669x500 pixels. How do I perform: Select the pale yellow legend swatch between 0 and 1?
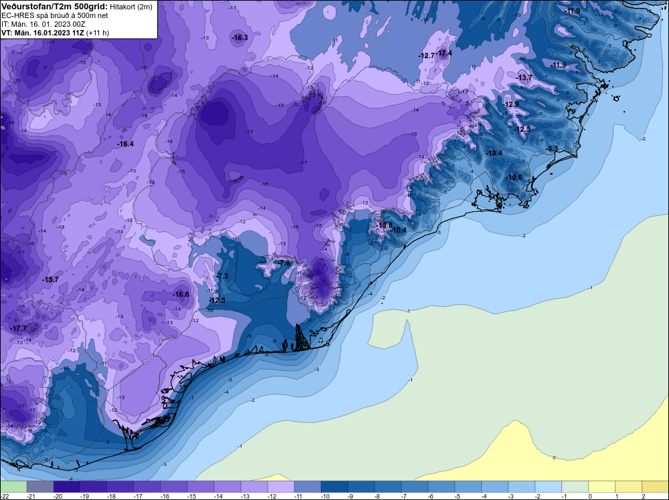point(602,487)
